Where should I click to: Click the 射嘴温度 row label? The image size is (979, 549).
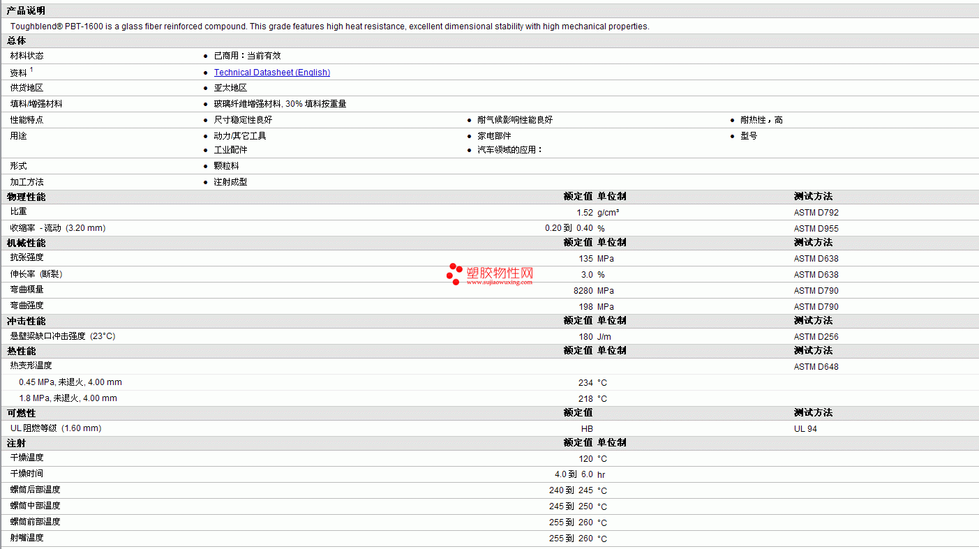pyautogui.click(x=27, y=538)
